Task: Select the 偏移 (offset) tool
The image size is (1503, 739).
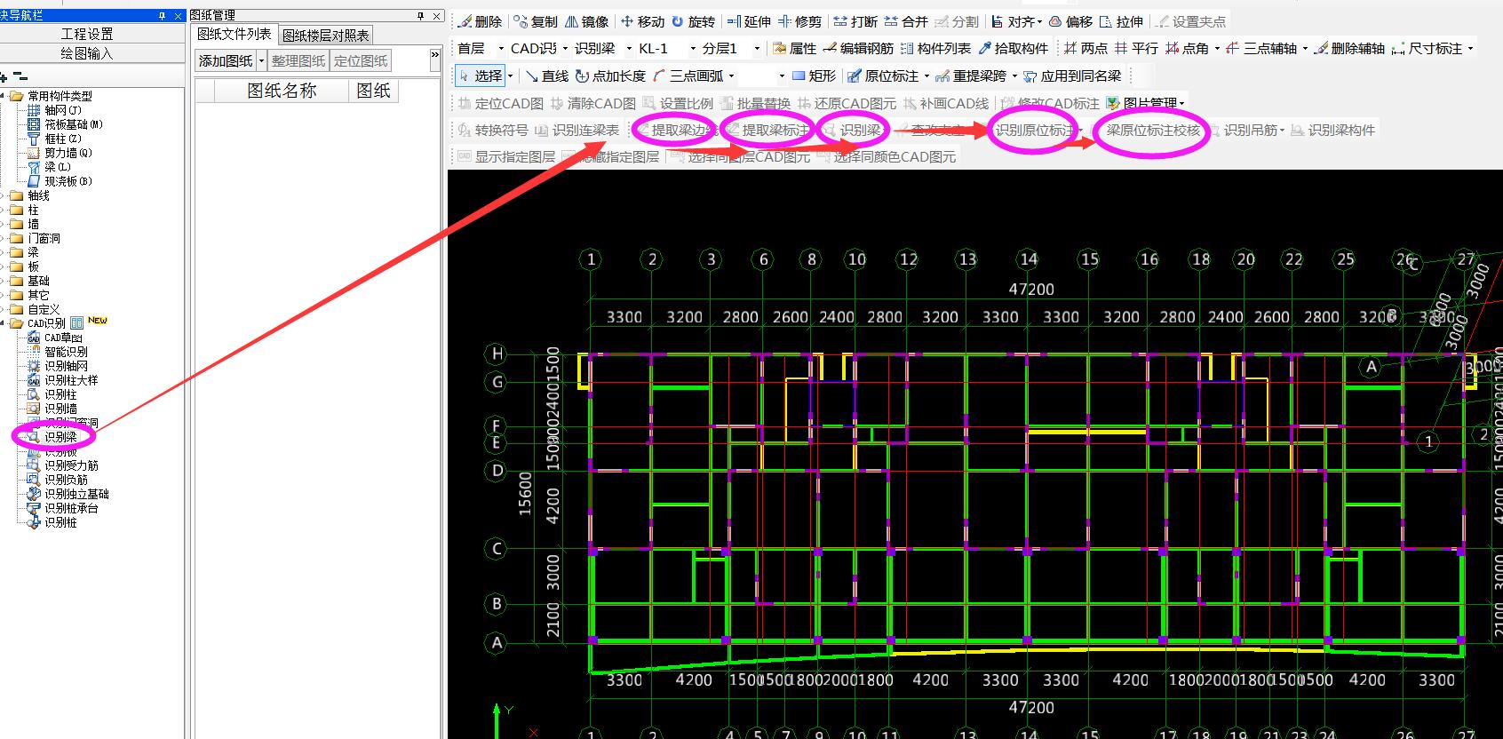Action: coord(1070,21)
